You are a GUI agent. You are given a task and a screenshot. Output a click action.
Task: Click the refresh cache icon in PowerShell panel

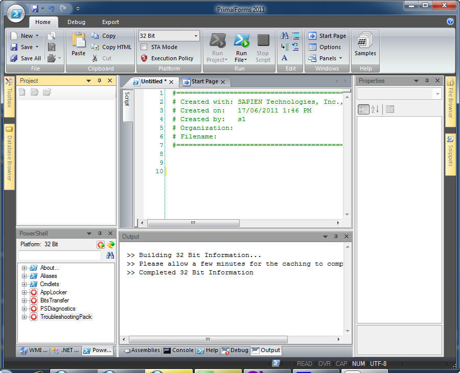(101, 245)
